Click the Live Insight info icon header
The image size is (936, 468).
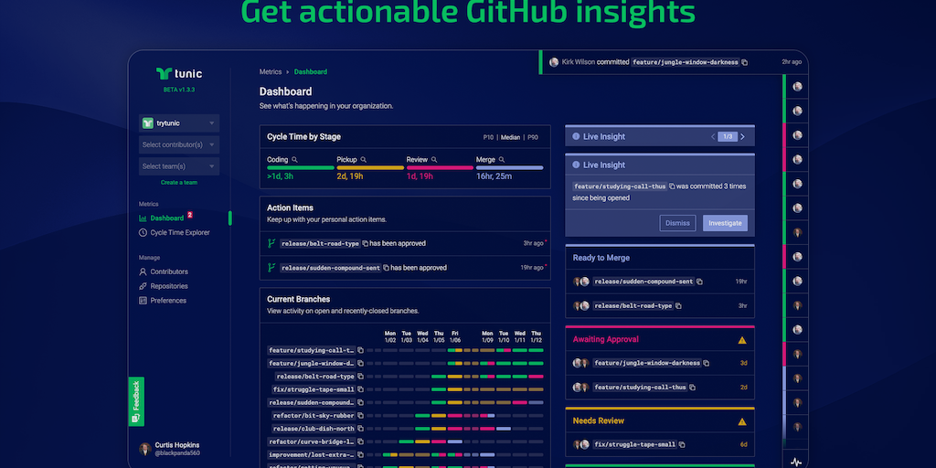[576, 137]
